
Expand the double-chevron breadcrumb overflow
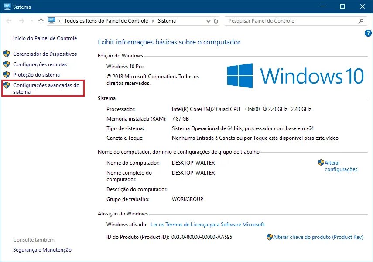click(59, 21)
